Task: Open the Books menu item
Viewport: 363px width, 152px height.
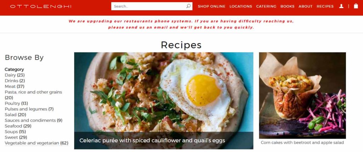Action: [287, 6]
